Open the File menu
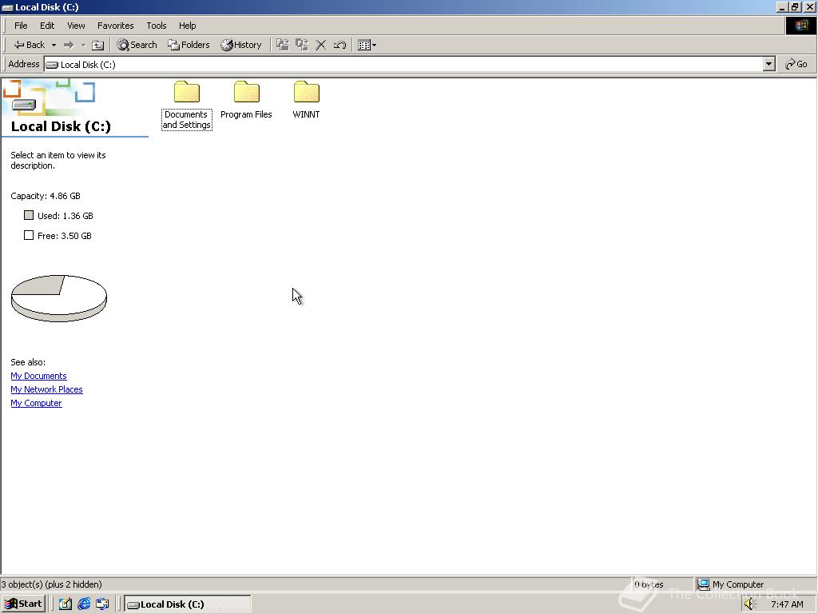 tap(21, 26)
